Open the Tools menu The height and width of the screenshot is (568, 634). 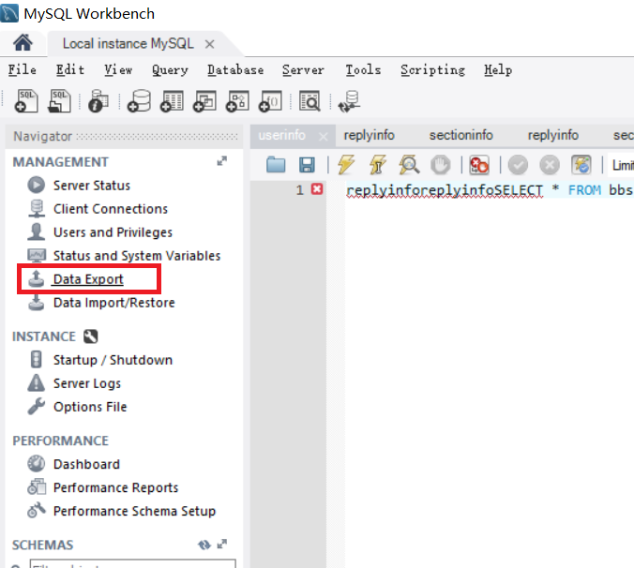tap(363, 70)
